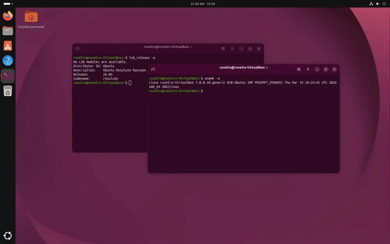The width and height of the screenshot is (390, 244).
Task: Open tab overview in the front terminal window
Action: point(299,69)
